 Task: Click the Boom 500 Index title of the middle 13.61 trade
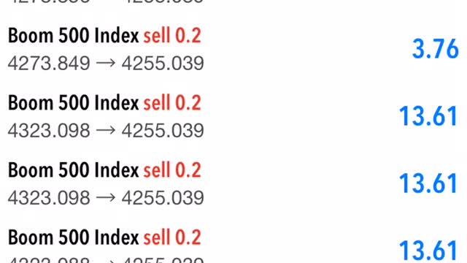click(x=73, y=170)
